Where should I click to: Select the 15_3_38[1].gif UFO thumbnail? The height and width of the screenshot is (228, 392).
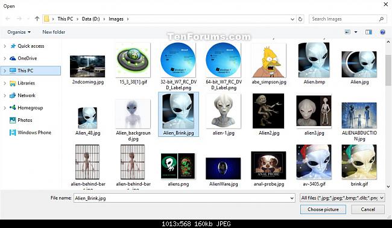133,60
